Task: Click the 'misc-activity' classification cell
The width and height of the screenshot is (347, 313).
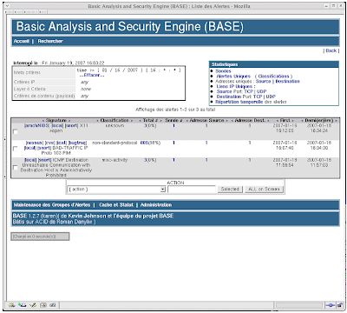Action: [115, 160]
